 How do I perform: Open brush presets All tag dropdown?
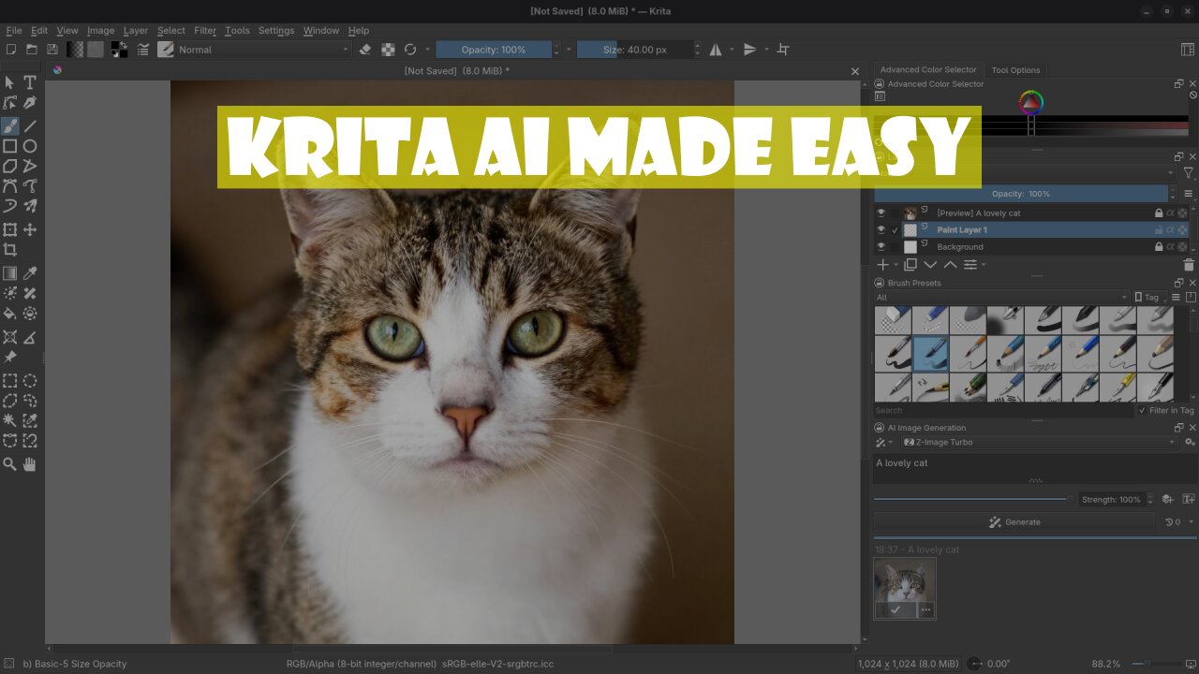(x=1001, y=298)
